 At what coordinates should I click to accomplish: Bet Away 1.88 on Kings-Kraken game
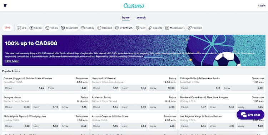[250, 126]
